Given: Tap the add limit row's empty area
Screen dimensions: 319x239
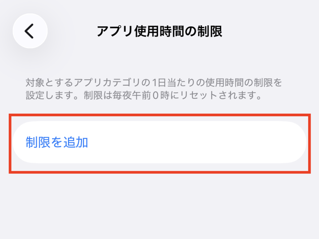Looking at the screenshot, I should 217,142.
